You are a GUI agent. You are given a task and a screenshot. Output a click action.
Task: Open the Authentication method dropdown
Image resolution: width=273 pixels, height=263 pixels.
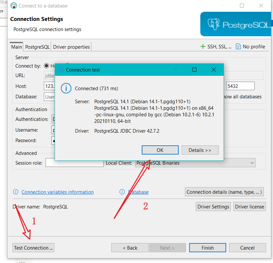53,119
